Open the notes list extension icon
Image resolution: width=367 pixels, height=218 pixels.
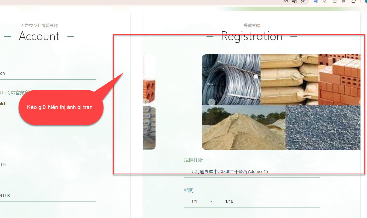[334, 1]
